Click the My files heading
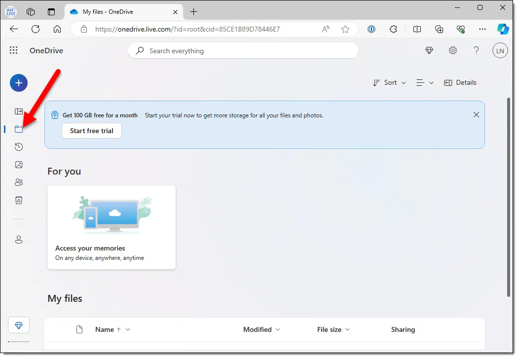The width and height of the screenshot is (518, 358). click(x=65, y=298)
